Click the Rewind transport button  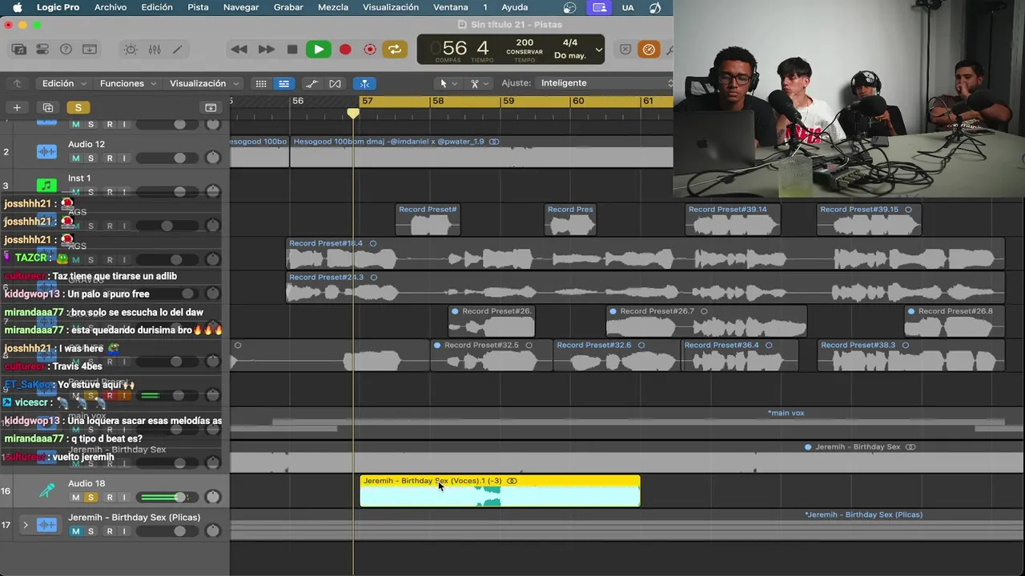239,50
